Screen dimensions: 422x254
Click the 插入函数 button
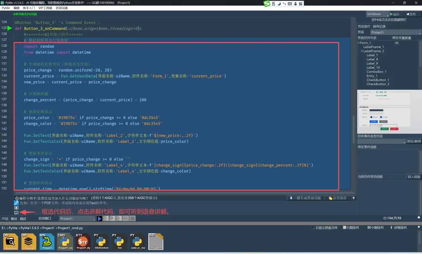(x=414, y=177)
